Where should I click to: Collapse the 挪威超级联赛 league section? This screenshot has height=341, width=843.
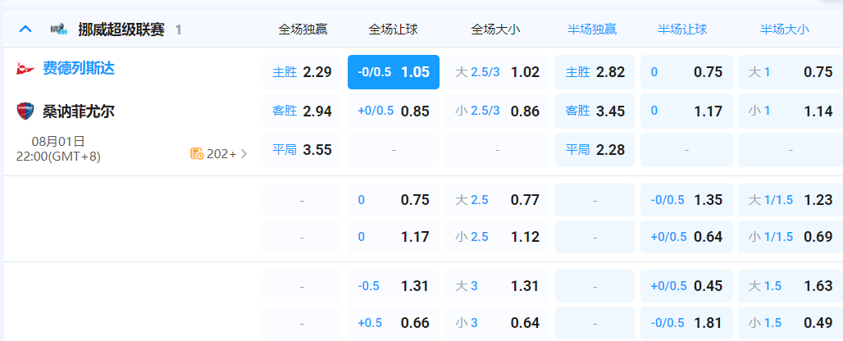(25, 29)
